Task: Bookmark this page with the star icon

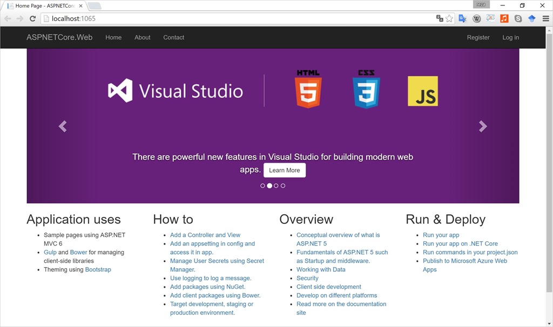Action: coord(449,18)
